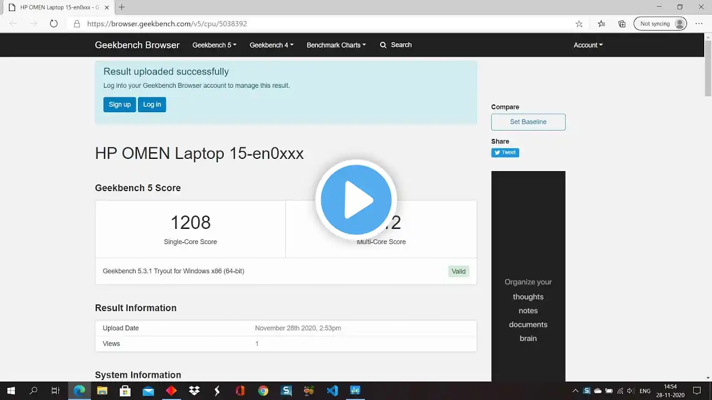The height and width of the screenshot is (400, 712).
Task: Open the Mail app from taskbar
Action: tap(148, 391)
